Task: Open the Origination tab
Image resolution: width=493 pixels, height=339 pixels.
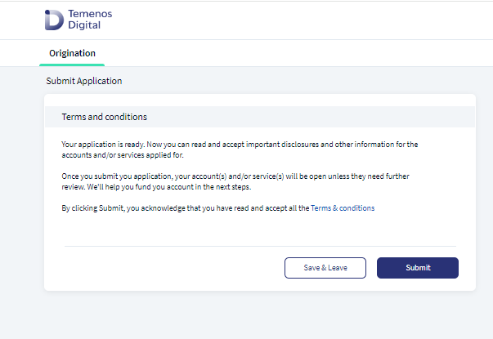Action: 72,53
